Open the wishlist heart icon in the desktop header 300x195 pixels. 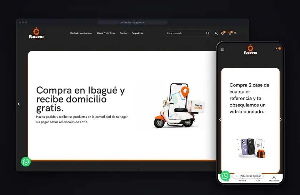223,33
